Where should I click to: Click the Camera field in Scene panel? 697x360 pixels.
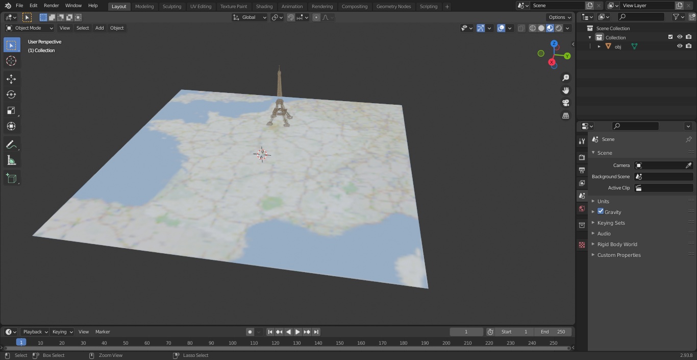coord(663,165)
